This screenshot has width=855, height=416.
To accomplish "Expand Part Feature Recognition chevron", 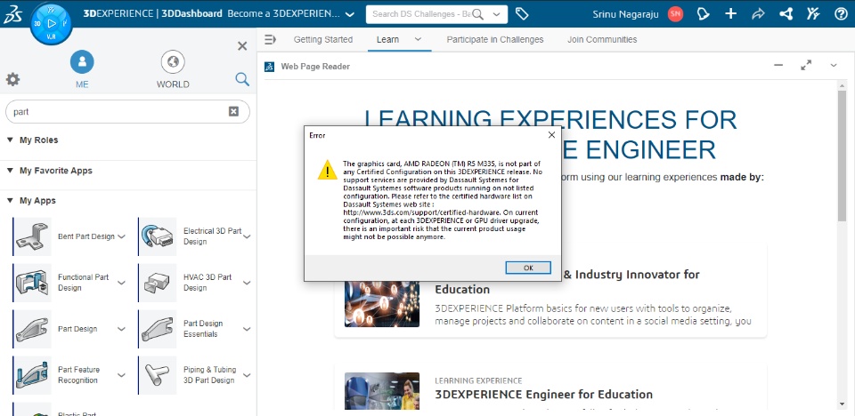I will tap(122, 375).
